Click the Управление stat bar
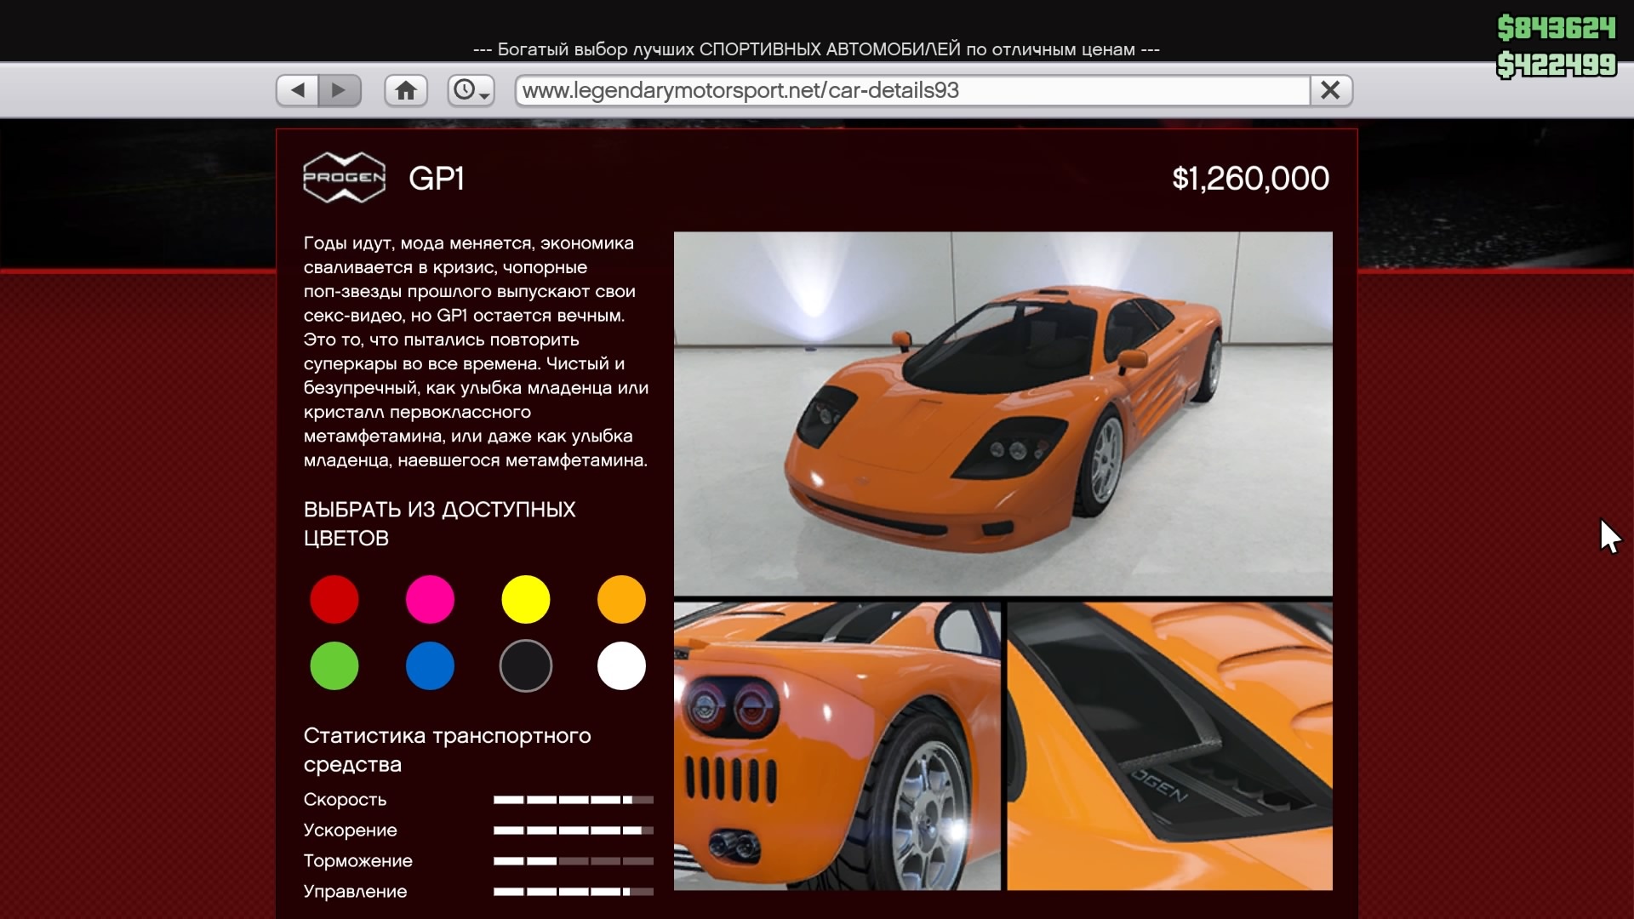 coord(574,892)
